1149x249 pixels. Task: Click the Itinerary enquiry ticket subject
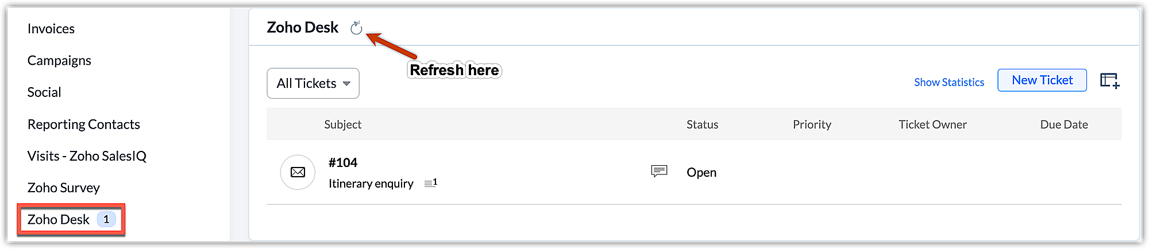(371, 184)
